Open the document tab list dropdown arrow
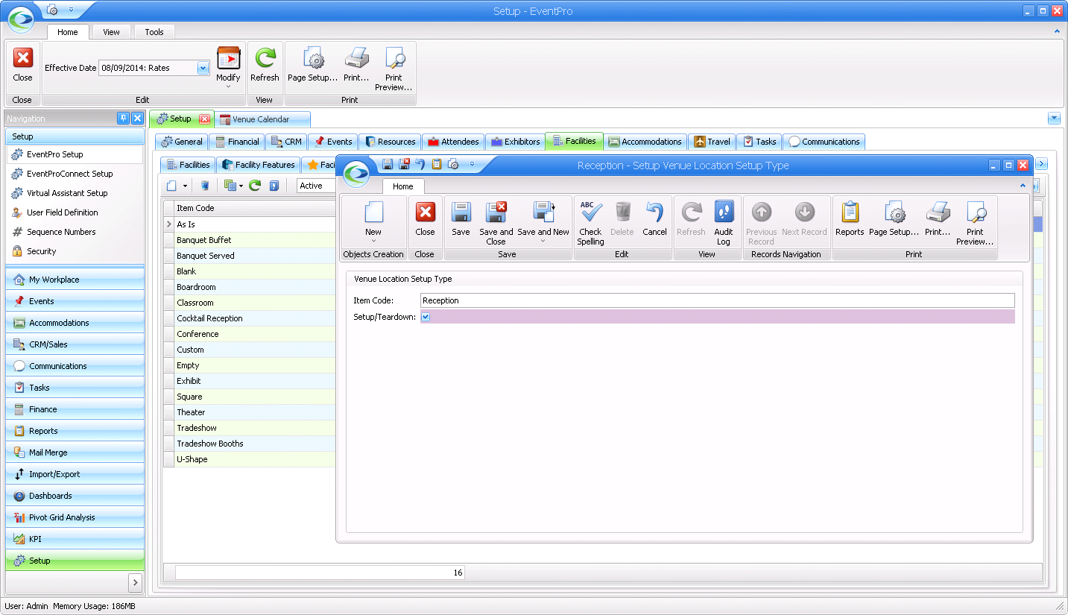Screen dimensions: 1068x615 (x=1053, y=119)
